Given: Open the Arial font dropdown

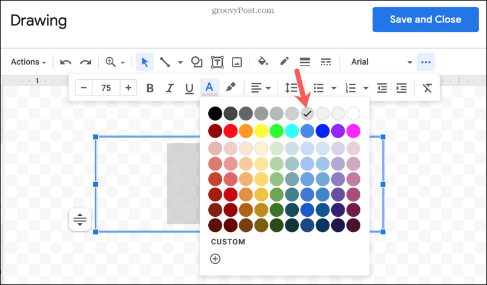Looking at the screenshot, I should 382,62.
